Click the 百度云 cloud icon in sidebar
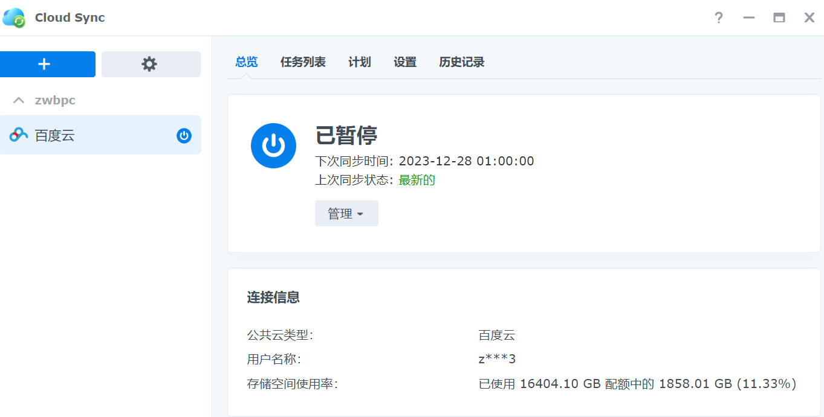The image size is (824, 417). click(19, 136)
